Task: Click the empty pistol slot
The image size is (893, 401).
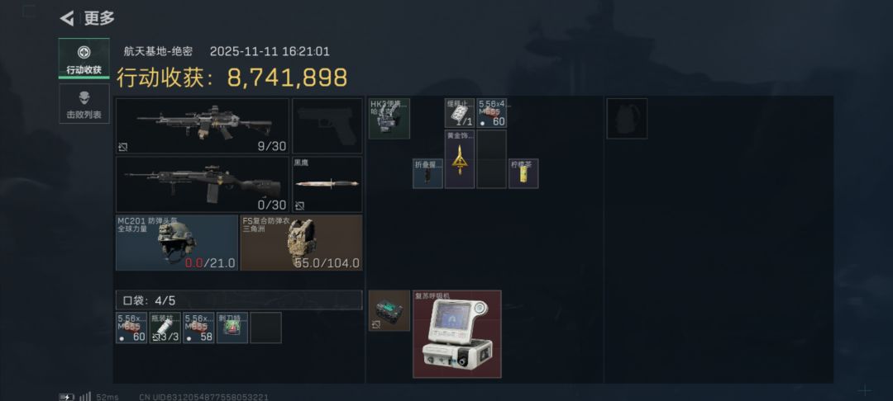Action: 327,125
